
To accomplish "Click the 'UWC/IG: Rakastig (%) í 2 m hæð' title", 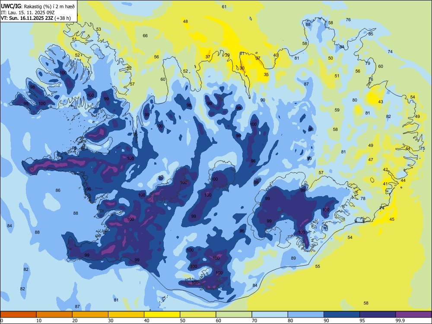I will [x=38, y=6].
